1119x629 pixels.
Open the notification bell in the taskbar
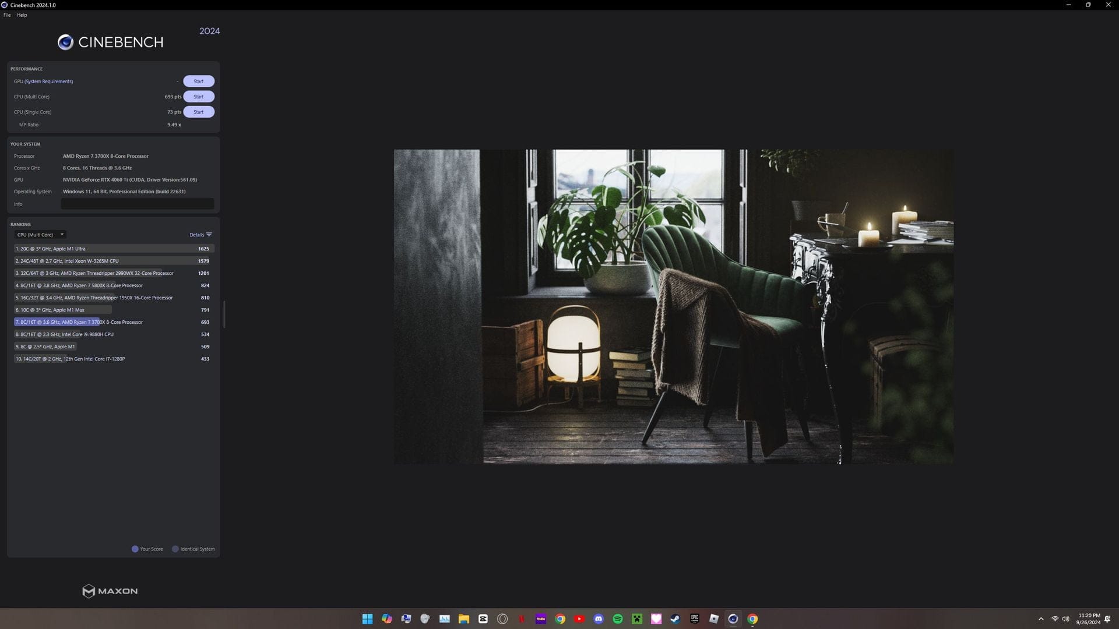[x=1107, y=619]
